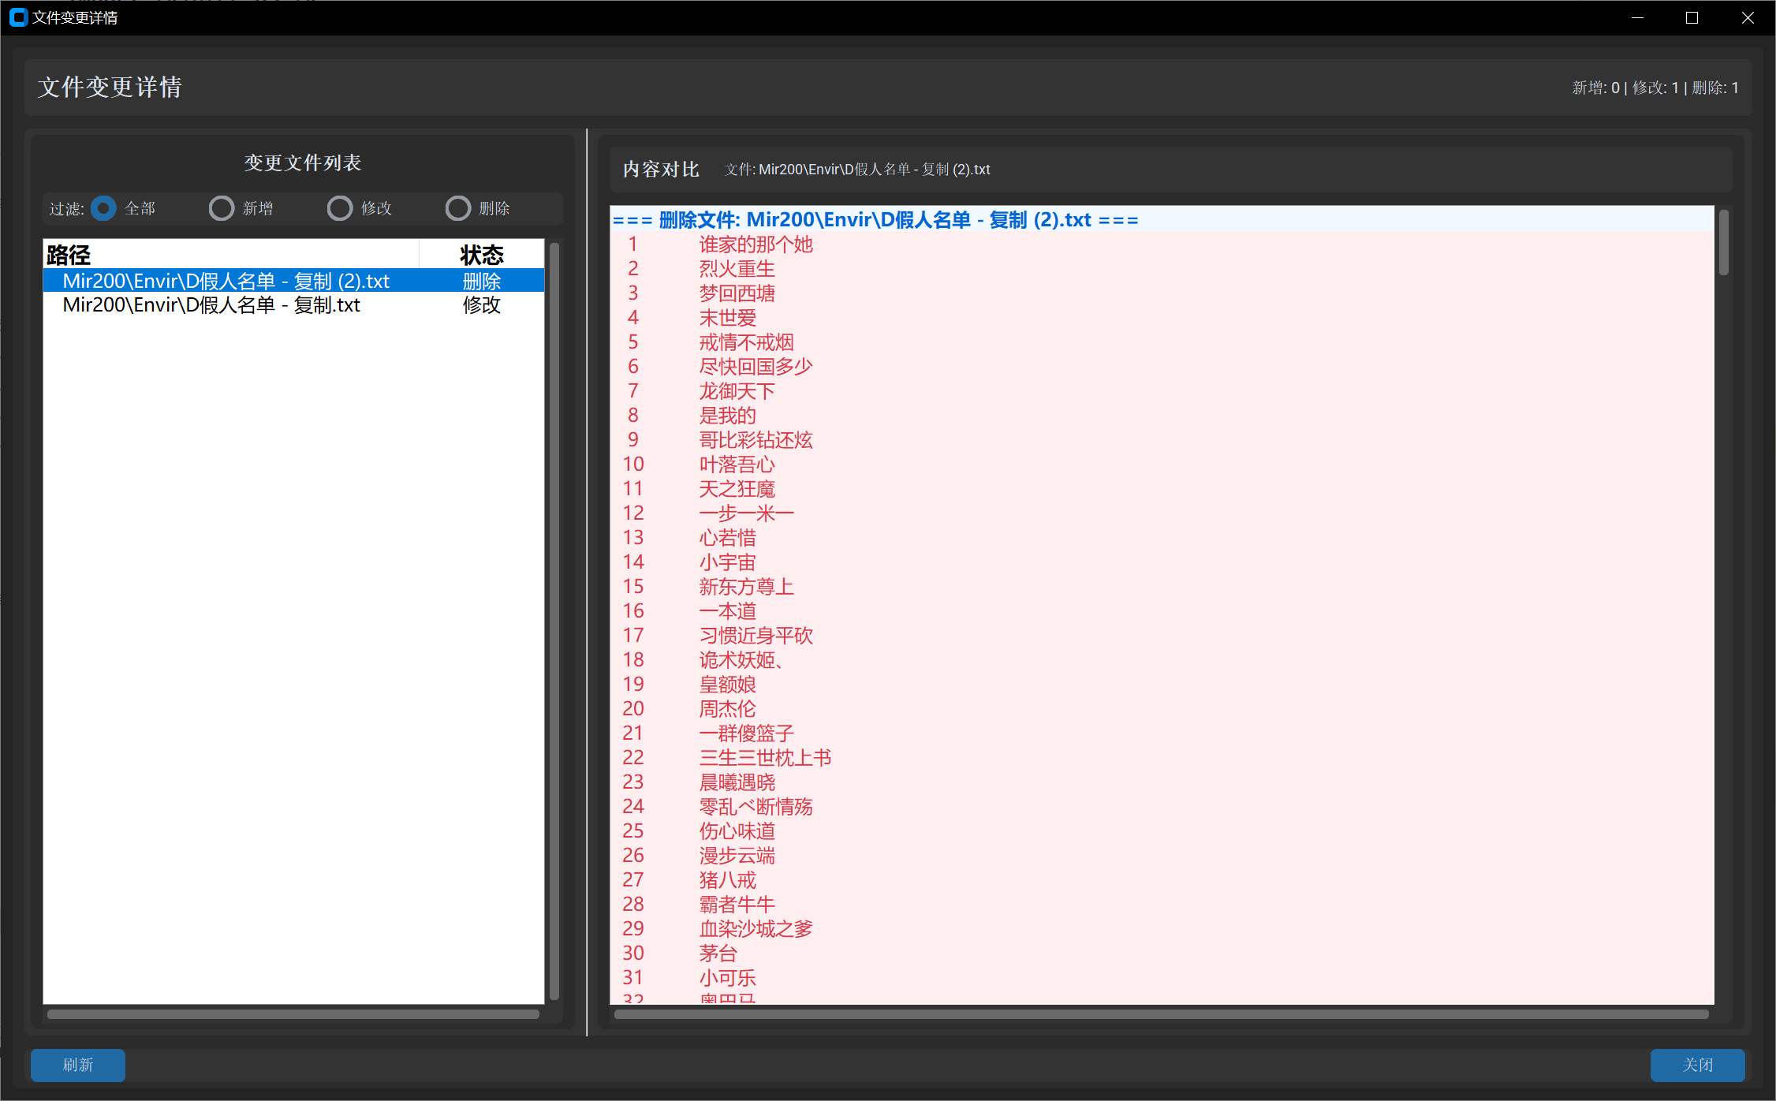Click line 20 周杰伦 in content view
Viewport: 1776px width, 1101px height.
click(x=726, y=709)
